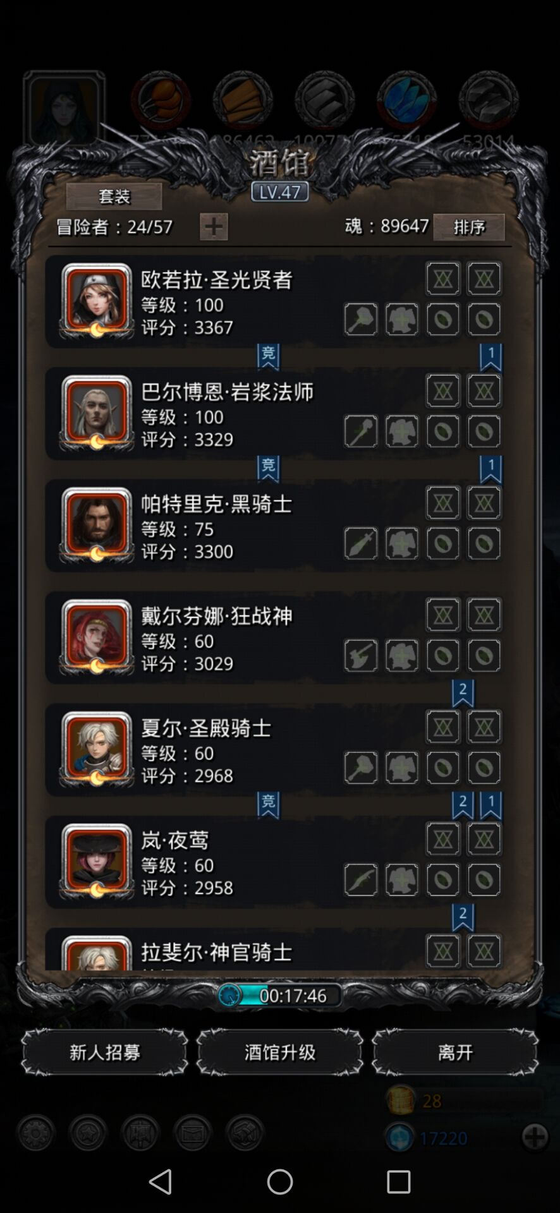
Task: Open the 排序 sort options
Action: click(x=469, y=227)
